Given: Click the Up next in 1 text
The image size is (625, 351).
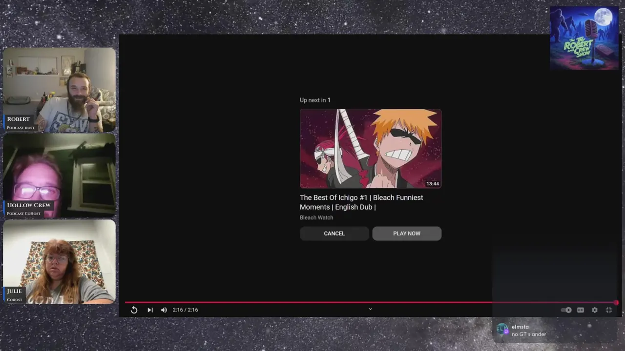Looking at the screenshot, I should coord(315,100).
